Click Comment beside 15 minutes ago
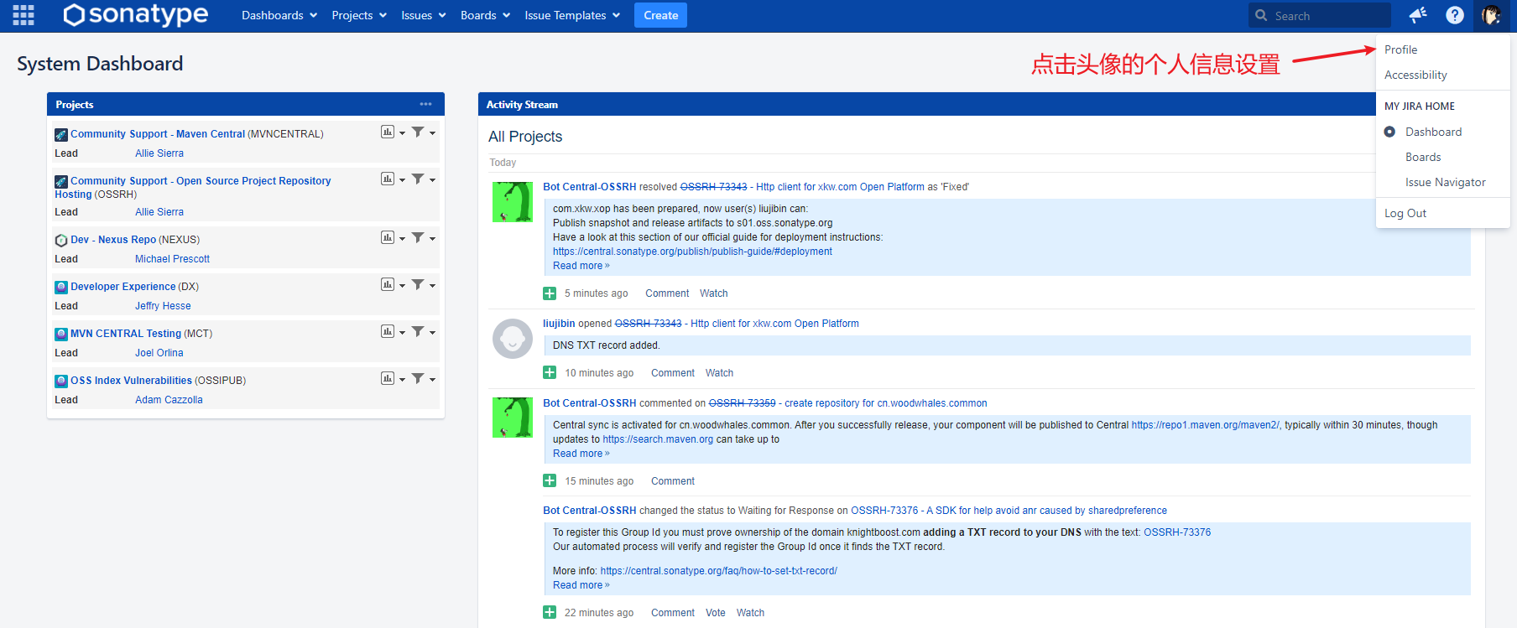The image size is (1517, 628). [673, 481]
